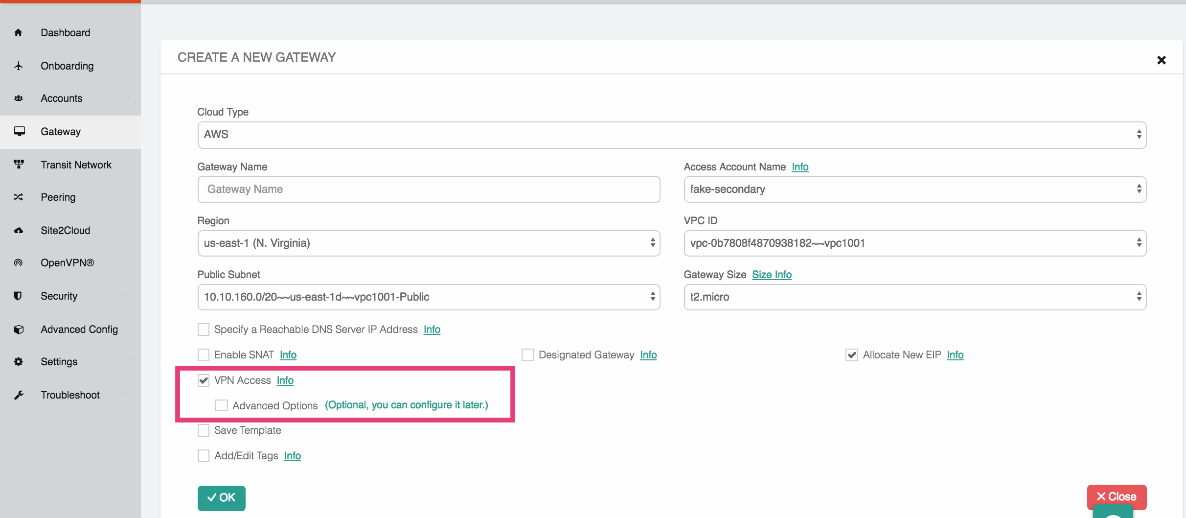The width and height of the screenshot is (1186, 518).
Task: Click into the Gateway Name text field
Action: click(x=428, y=189)
